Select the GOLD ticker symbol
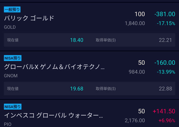 (10, 27)
